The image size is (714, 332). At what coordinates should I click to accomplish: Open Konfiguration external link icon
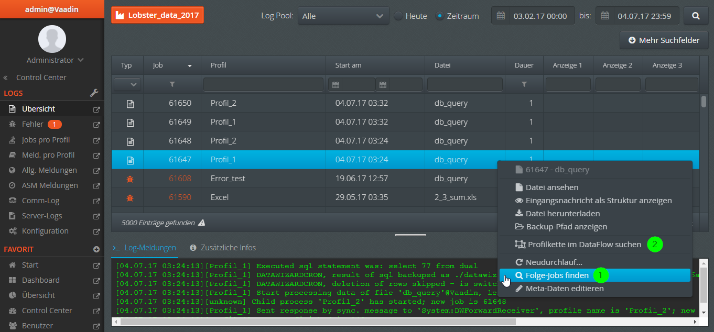click(x=96, y=231)
